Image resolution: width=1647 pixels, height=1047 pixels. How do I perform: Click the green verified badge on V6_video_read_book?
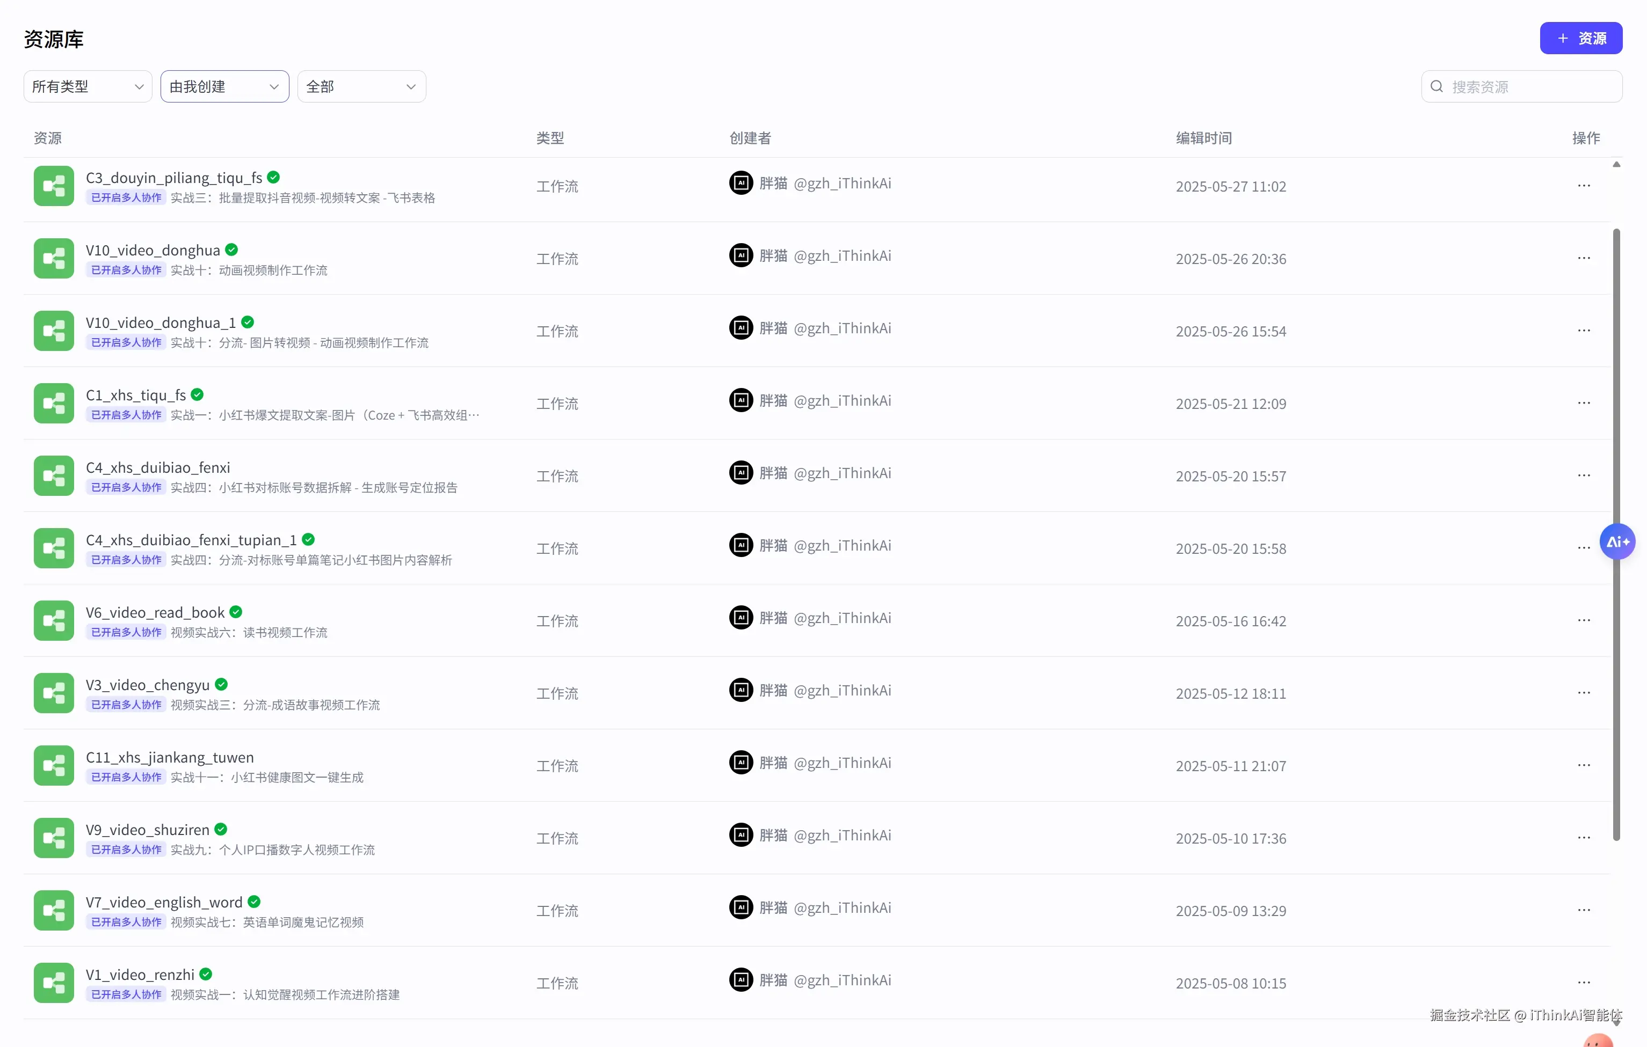(x=236, y=612)
